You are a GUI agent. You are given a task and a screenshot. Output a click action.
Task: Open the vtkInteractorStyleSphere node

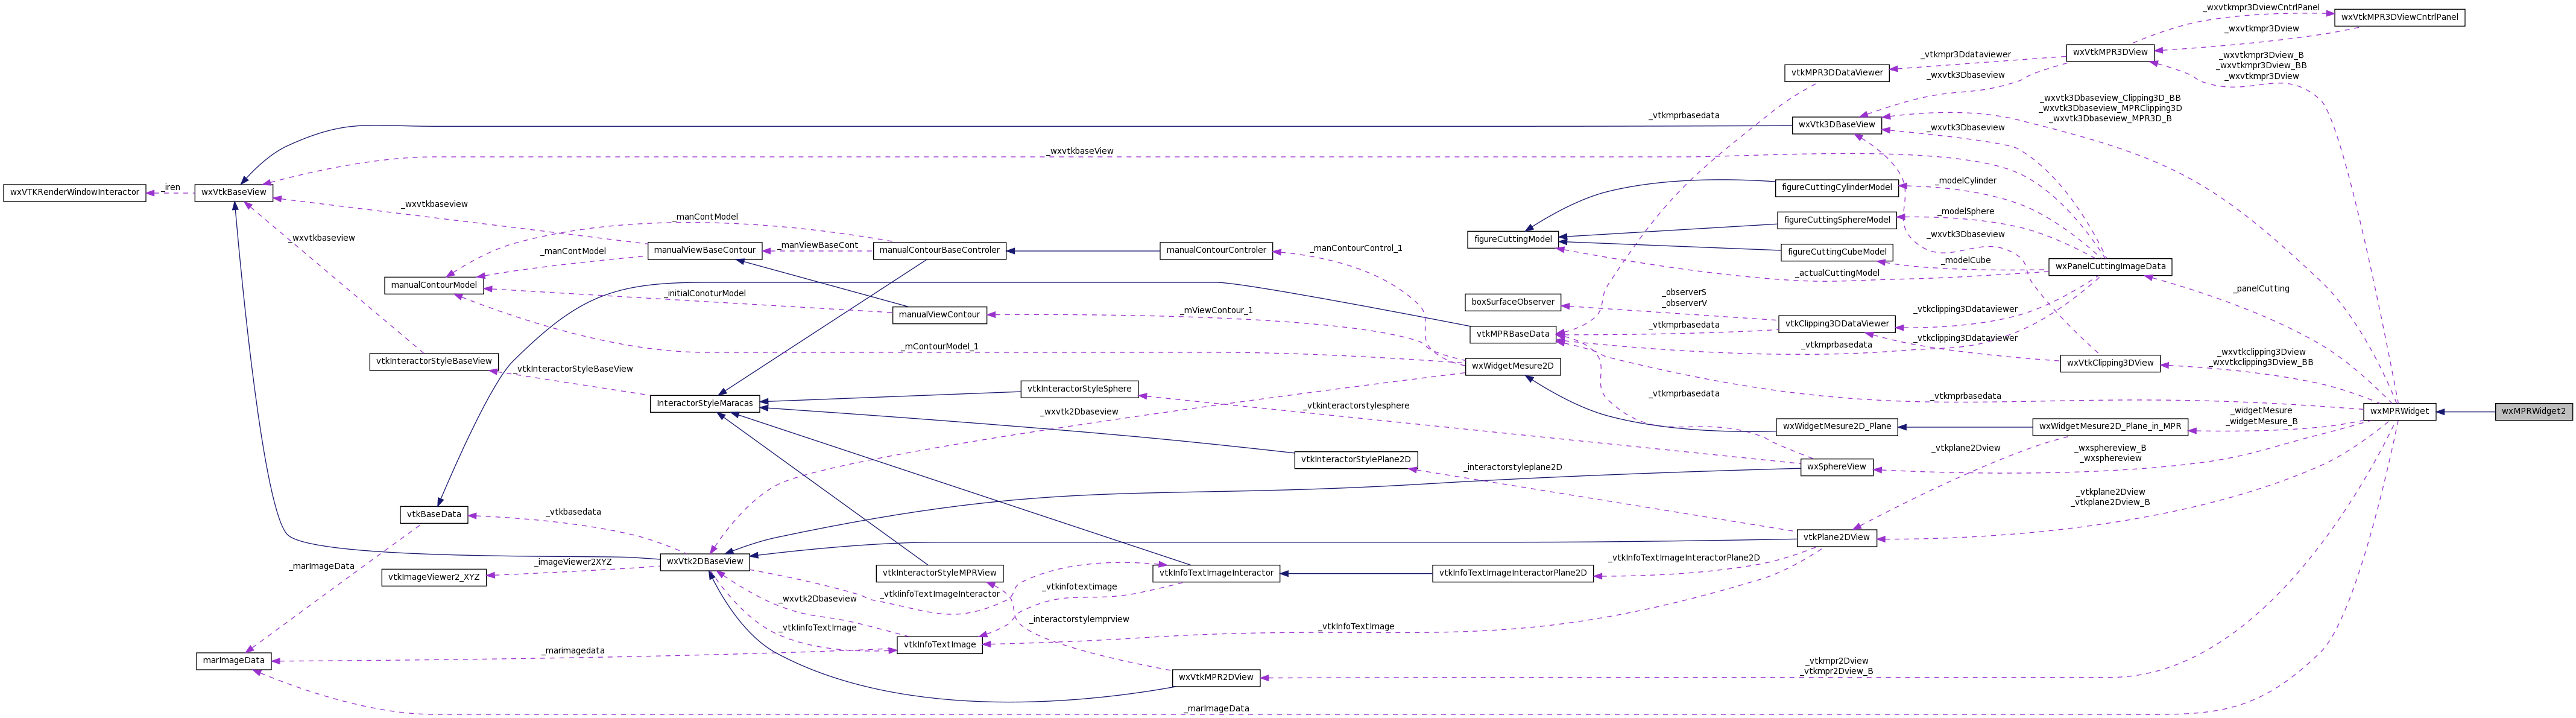[1080, 389]
